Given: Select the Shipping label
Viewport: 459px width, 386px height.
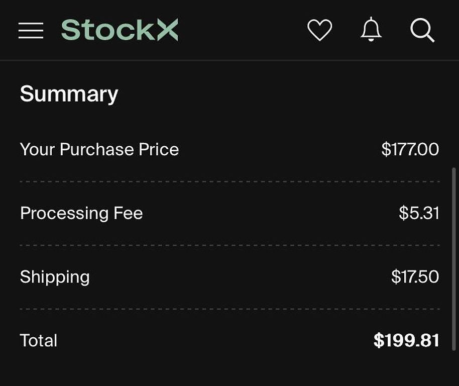Looking at the screenshot, I should coord(55,277).
